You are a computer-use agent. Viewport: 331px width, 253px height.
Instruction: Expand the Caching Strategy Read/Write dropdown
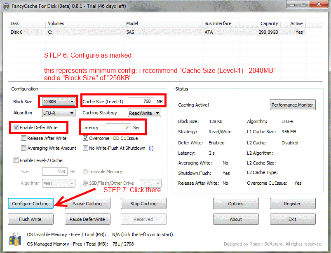click(x=144, y=113)
